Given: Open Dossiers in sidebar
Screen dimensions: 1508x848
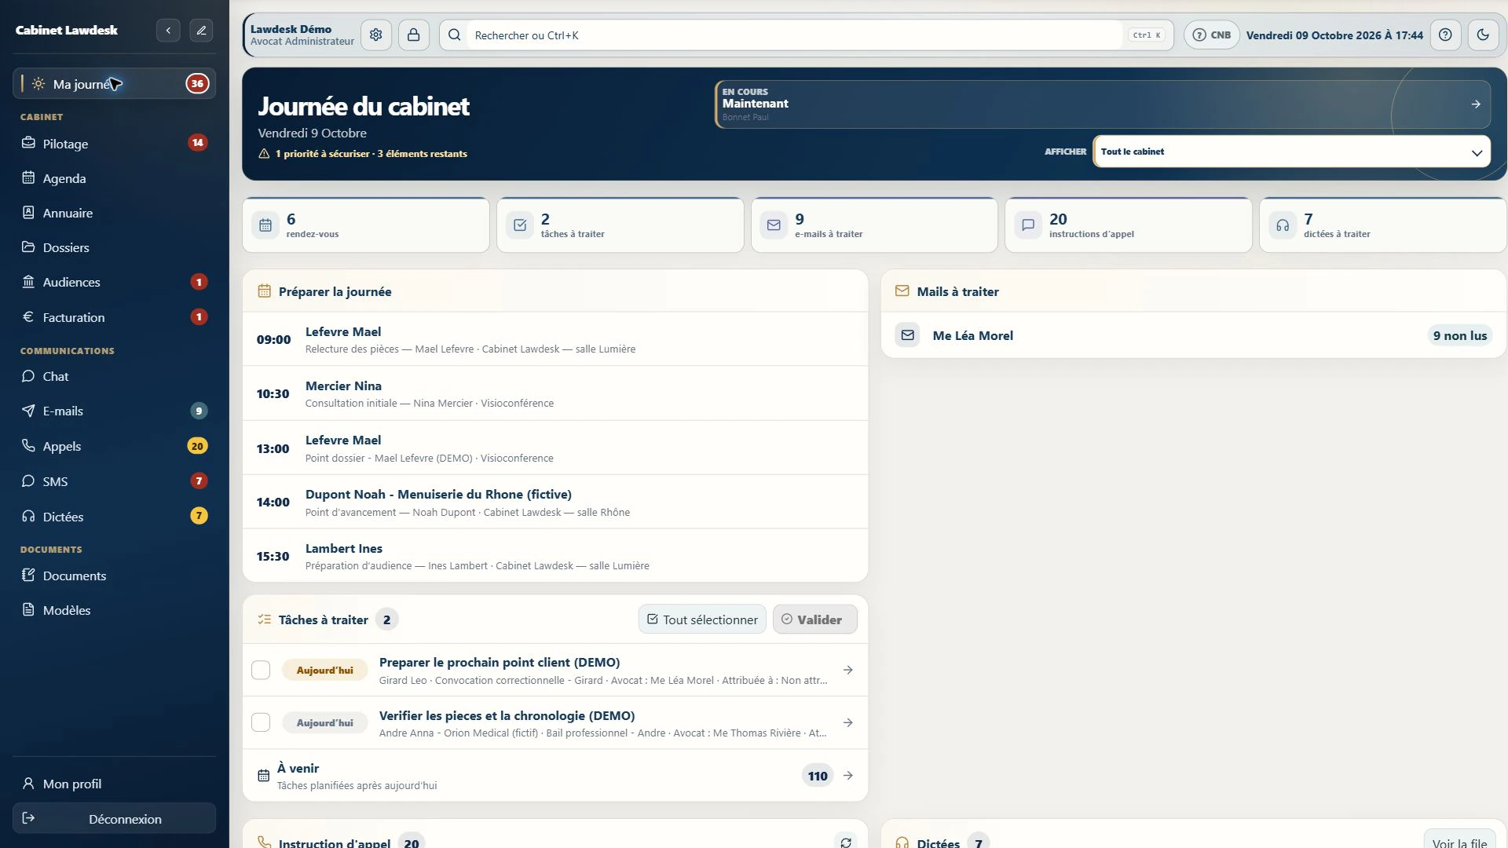Looking at the screenshot, I should (x=114, y=247).
